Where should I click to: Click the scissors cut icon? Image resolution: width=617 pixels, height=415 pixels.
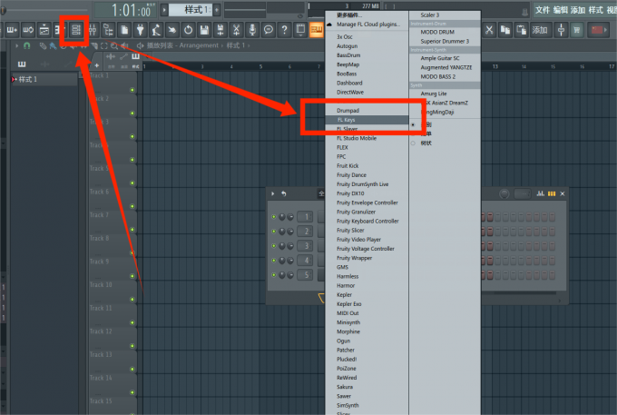(x=489, y=30)
